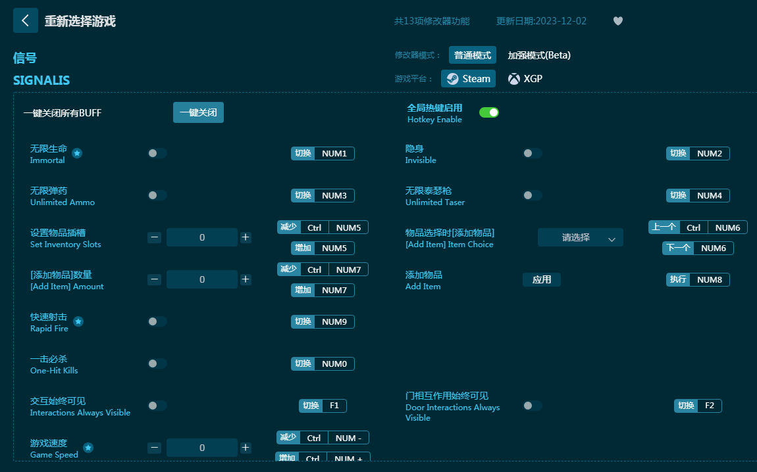Click the minus icon for Game Speed
Viewport: 757px width, 472px height.
click(x=154, y=448)
